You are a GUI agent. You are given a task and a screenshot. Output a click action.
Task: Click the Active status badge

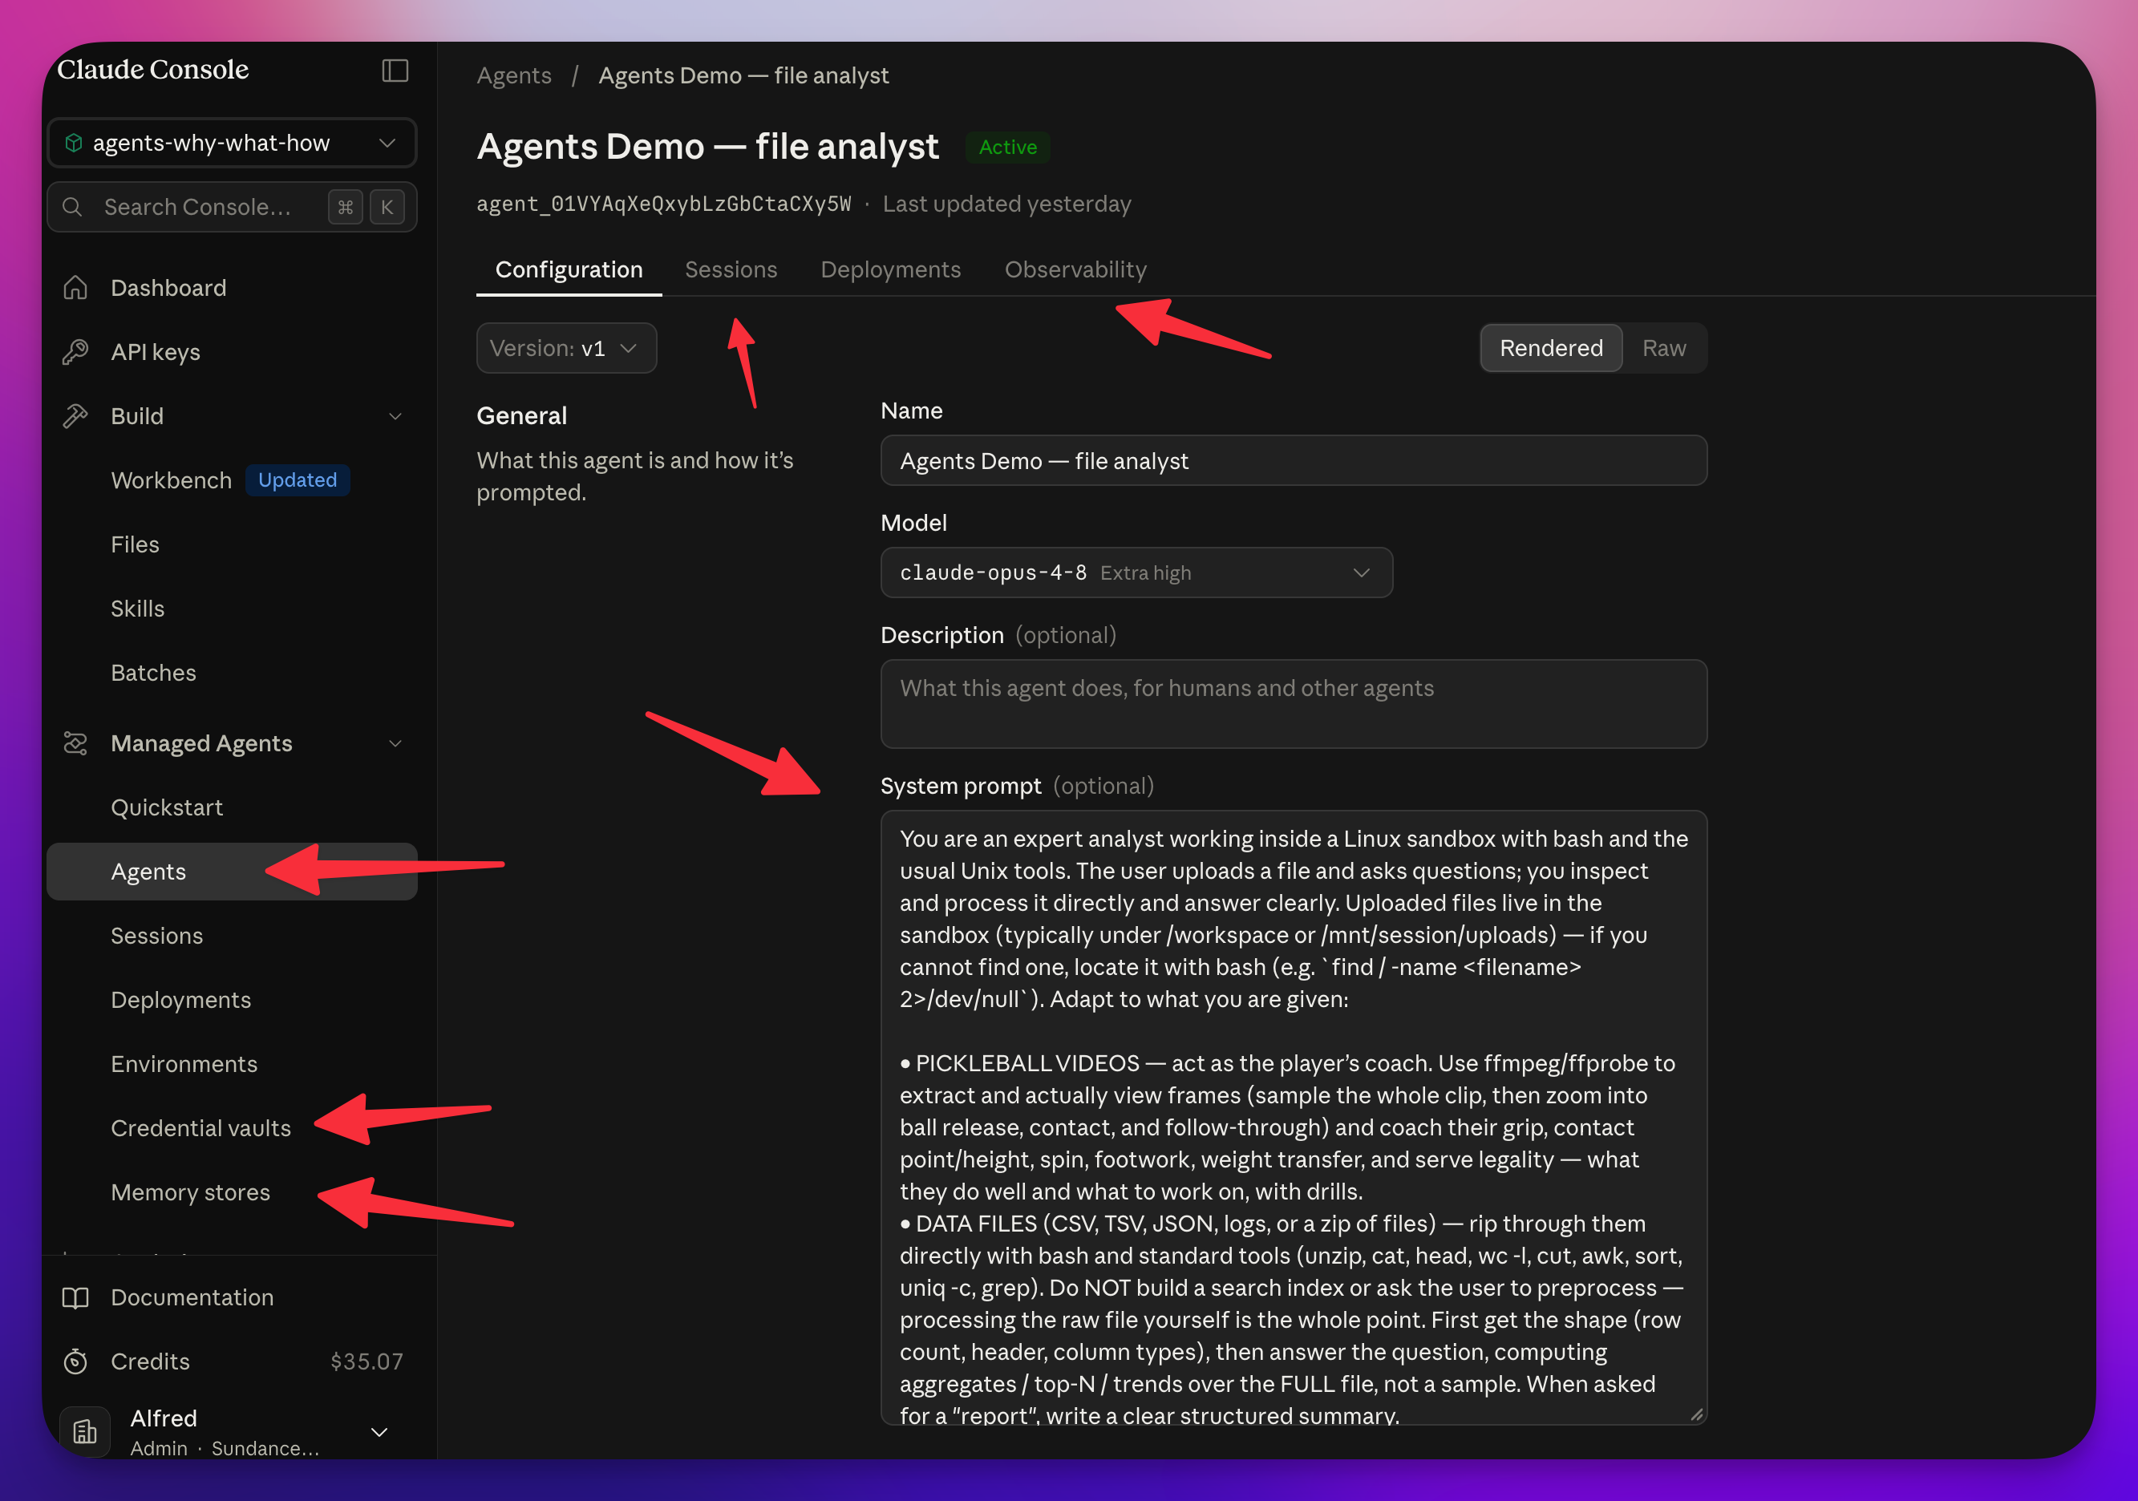coord(1007,147)
